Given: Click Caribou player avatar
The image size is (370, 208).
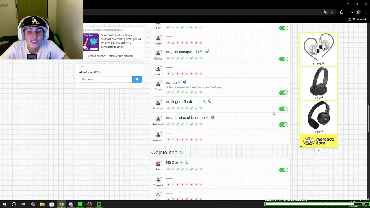Looking at the screenshot, I should [x=158, y=53].
